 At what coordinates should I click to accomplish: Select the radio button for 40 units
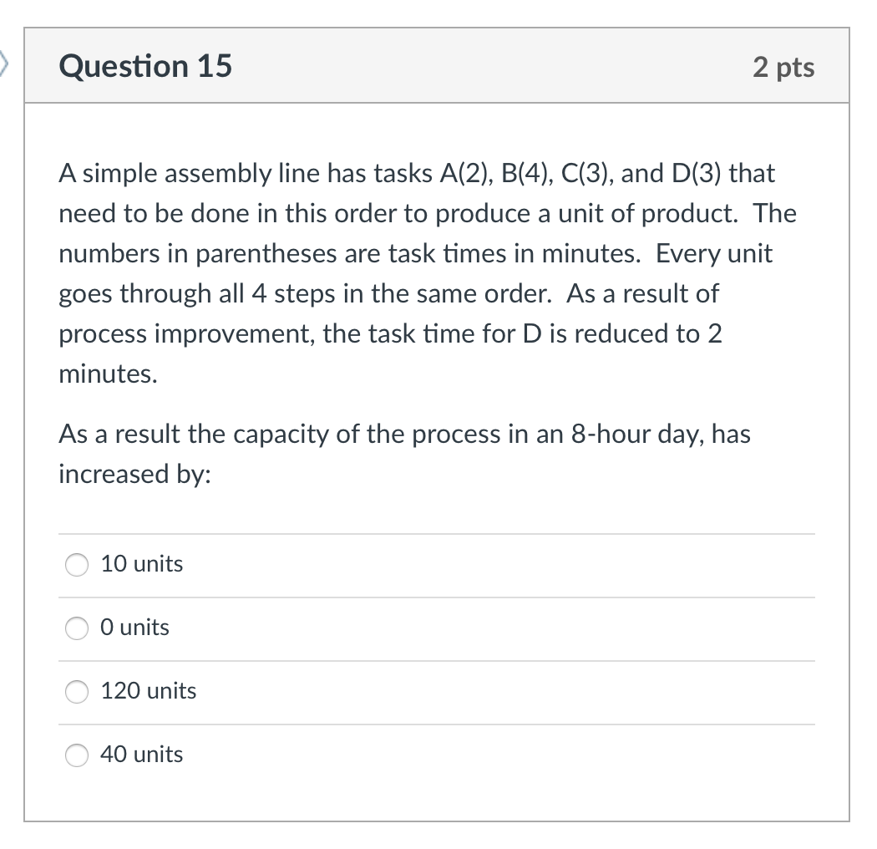point(76,755)
